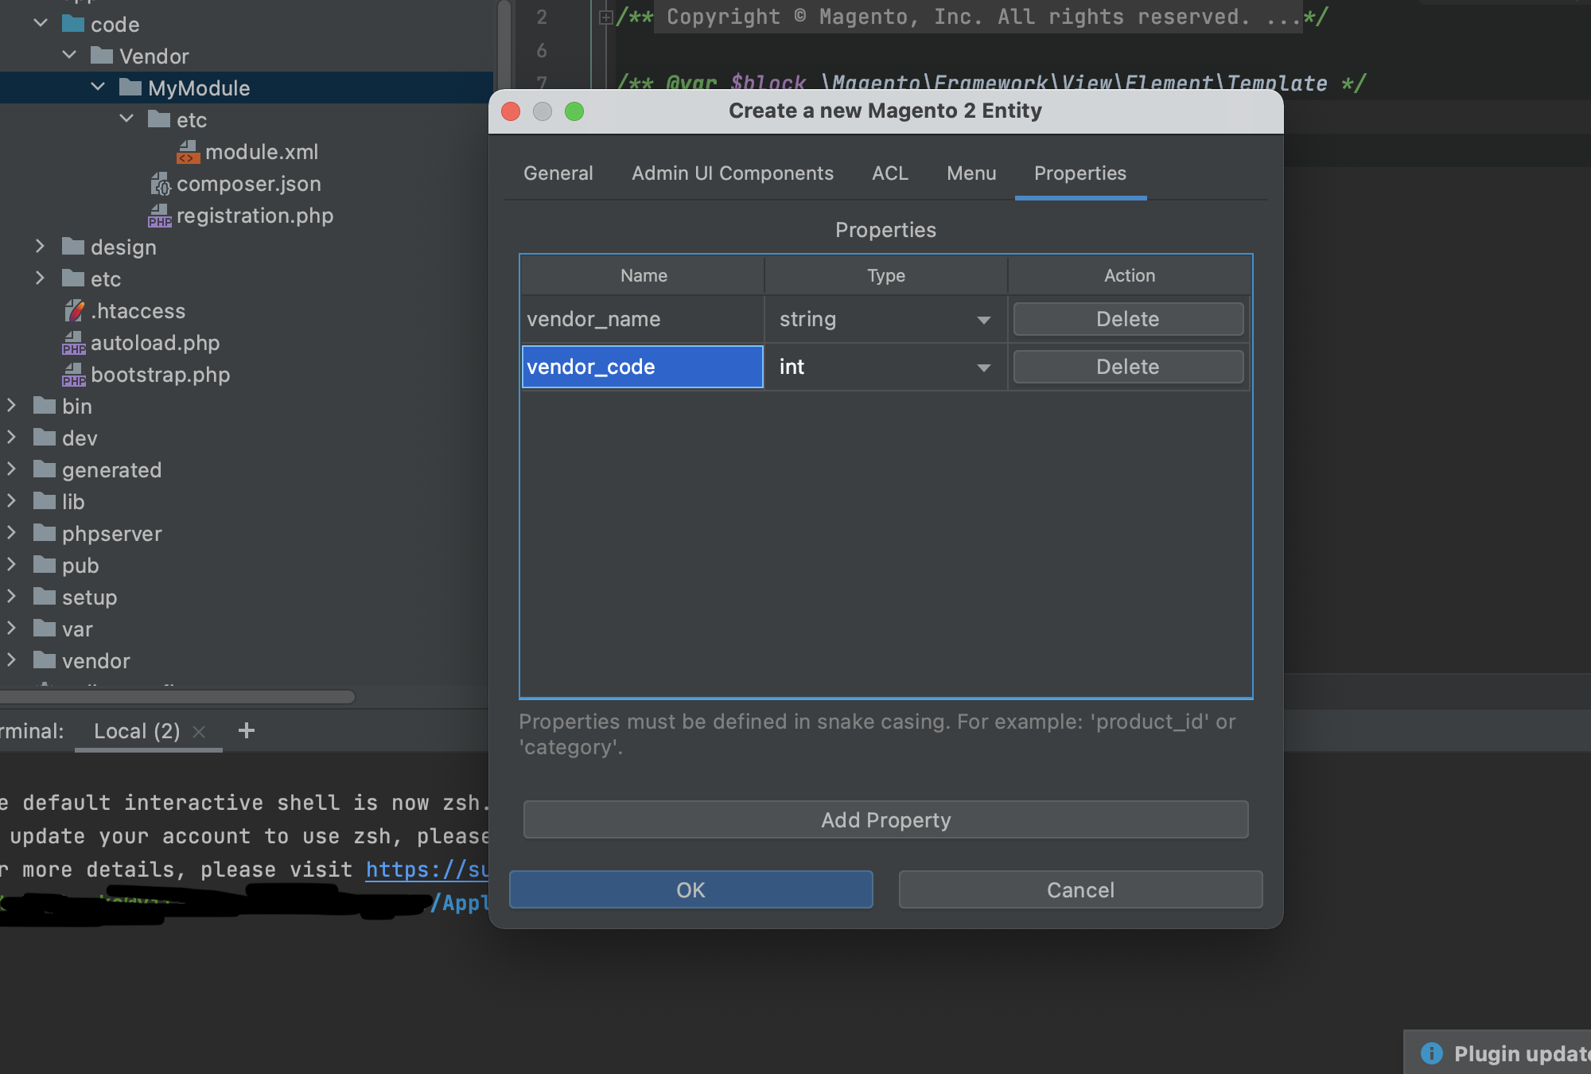The image size is (1591, 1074).
Task: Expand the generated folder
Action: coord(11,469)
